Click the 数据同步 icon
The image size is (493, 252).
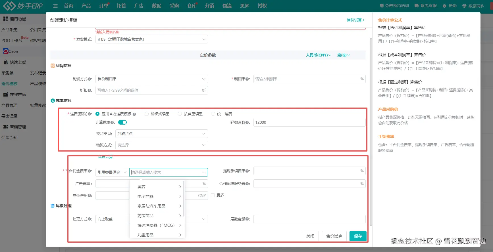point(464,6)
